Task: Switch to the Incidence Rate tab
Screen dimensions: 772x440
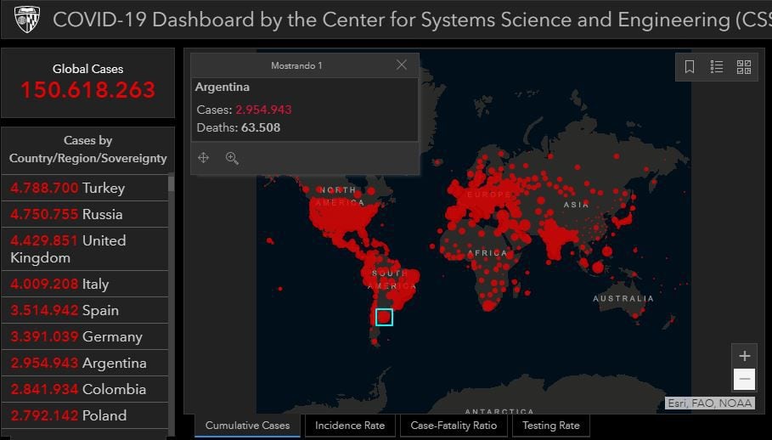Action: [x=350, y=426]
